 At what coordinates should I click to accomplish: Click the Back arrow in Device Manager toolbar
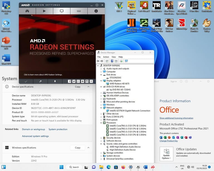click(x=98, y=61)
